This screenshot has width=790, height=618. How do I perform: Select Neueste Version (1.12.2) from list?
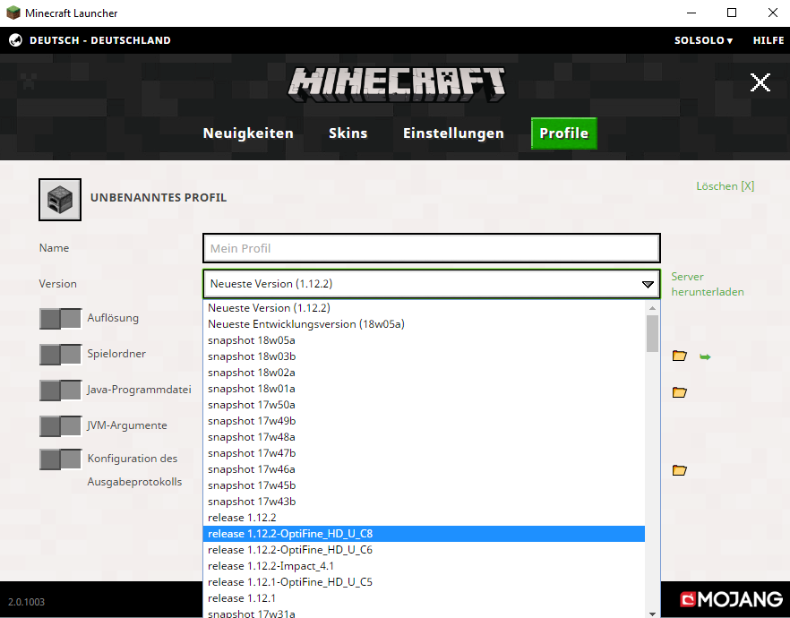(424, 308)
